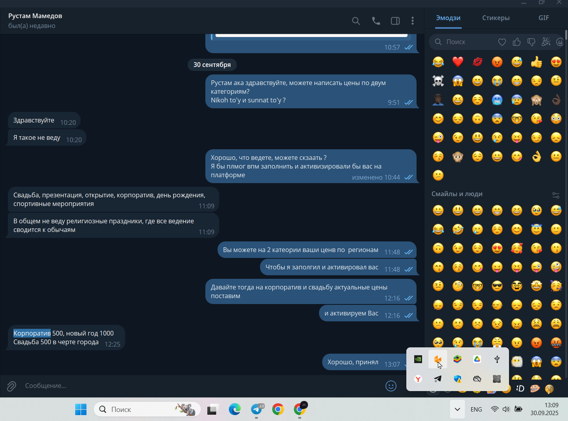Select the trollface emoji pack

[x=535, y=389]
